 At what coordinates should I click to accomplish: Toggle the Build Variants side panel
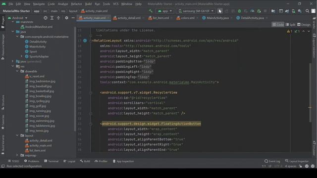click(3, 144)
